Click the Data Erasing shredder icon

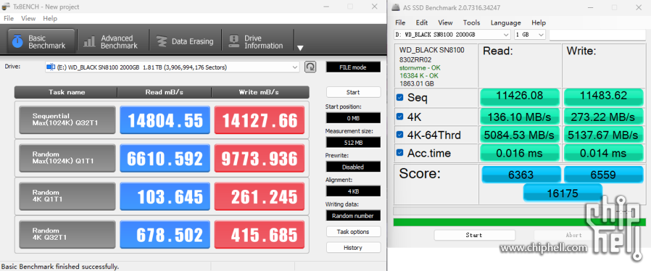pyautogui.click(x=161, y=41)
